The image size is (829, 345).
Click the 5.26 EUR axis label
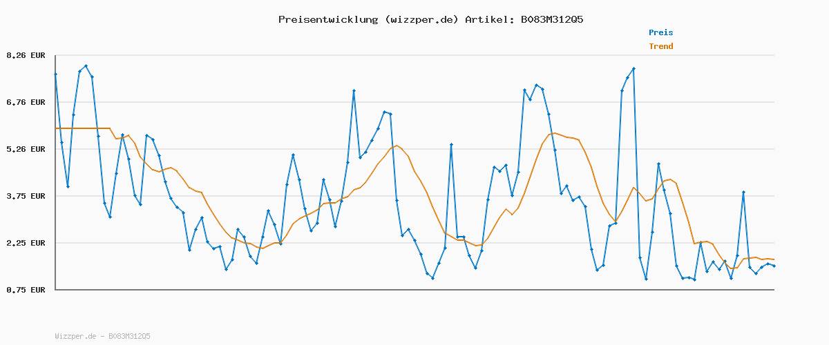click(x=26, y=149)
